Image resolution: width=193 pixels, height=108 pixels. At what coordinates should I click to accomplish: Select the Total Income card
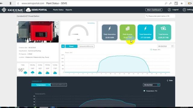coord(163,32)
